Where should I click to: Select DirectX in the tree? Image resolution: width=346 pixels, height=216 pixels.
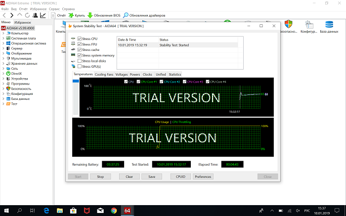tap(16, 74)
